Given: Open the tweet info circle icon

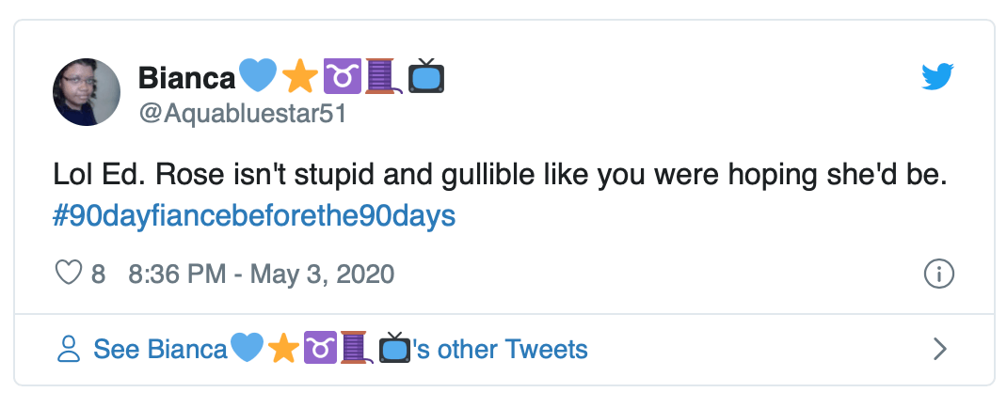Looking at the screenshot, I should tap(939, 275).
